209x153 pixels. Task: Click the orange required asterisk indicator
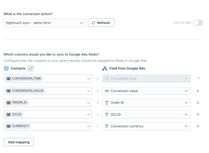tap(198, 78)
